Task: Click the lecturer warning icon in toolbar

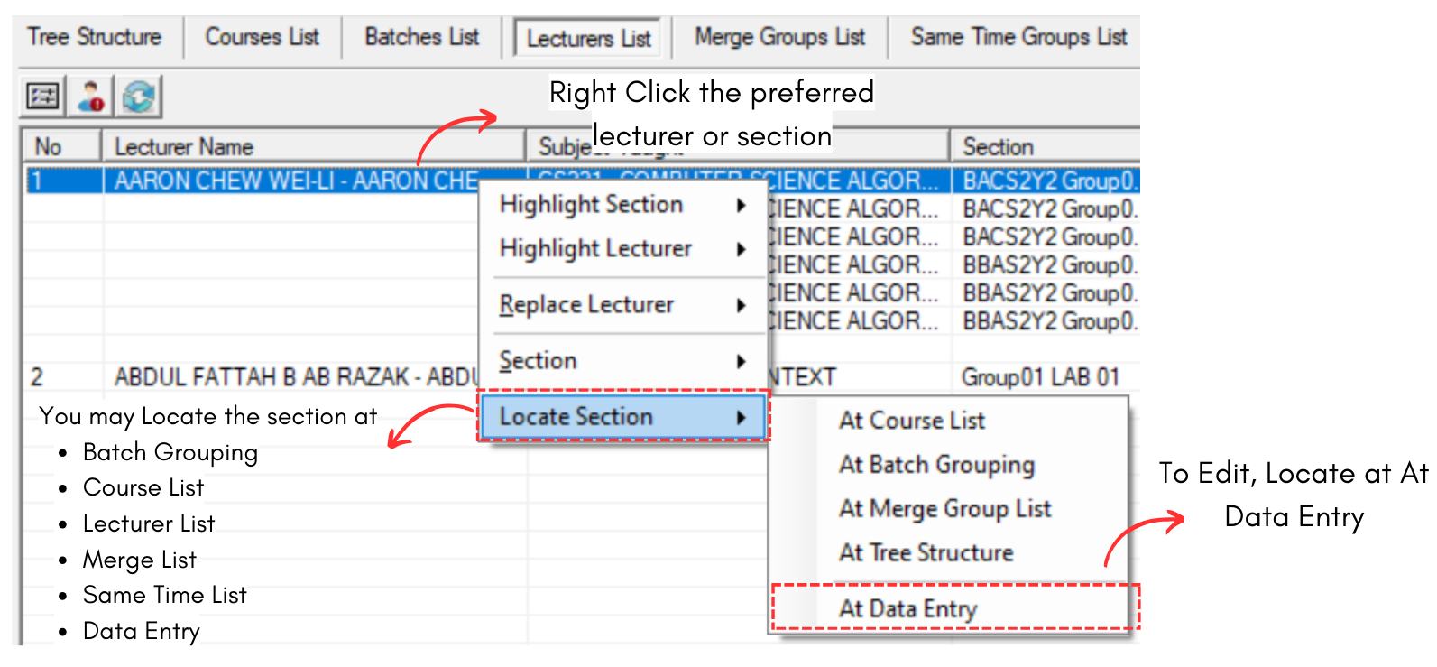Action: pos(90,97)
